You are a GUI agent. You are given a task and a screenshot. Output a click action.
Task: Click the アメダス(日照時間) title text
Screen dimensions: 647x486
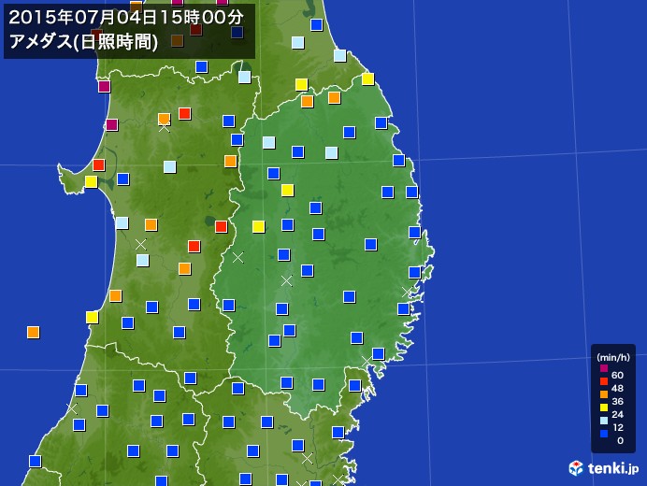tap(83, 42)
